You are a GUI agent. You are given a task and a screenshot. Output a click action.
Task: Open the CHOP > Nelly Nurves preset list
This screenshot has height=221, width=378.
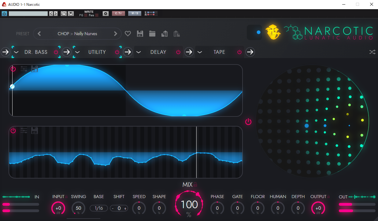coord(77,34)
